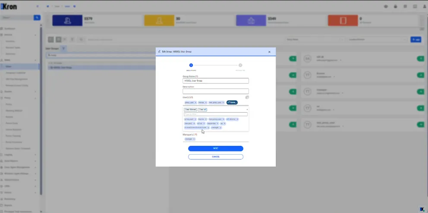
Task: Click the Group Name input field
Action: 216,81
